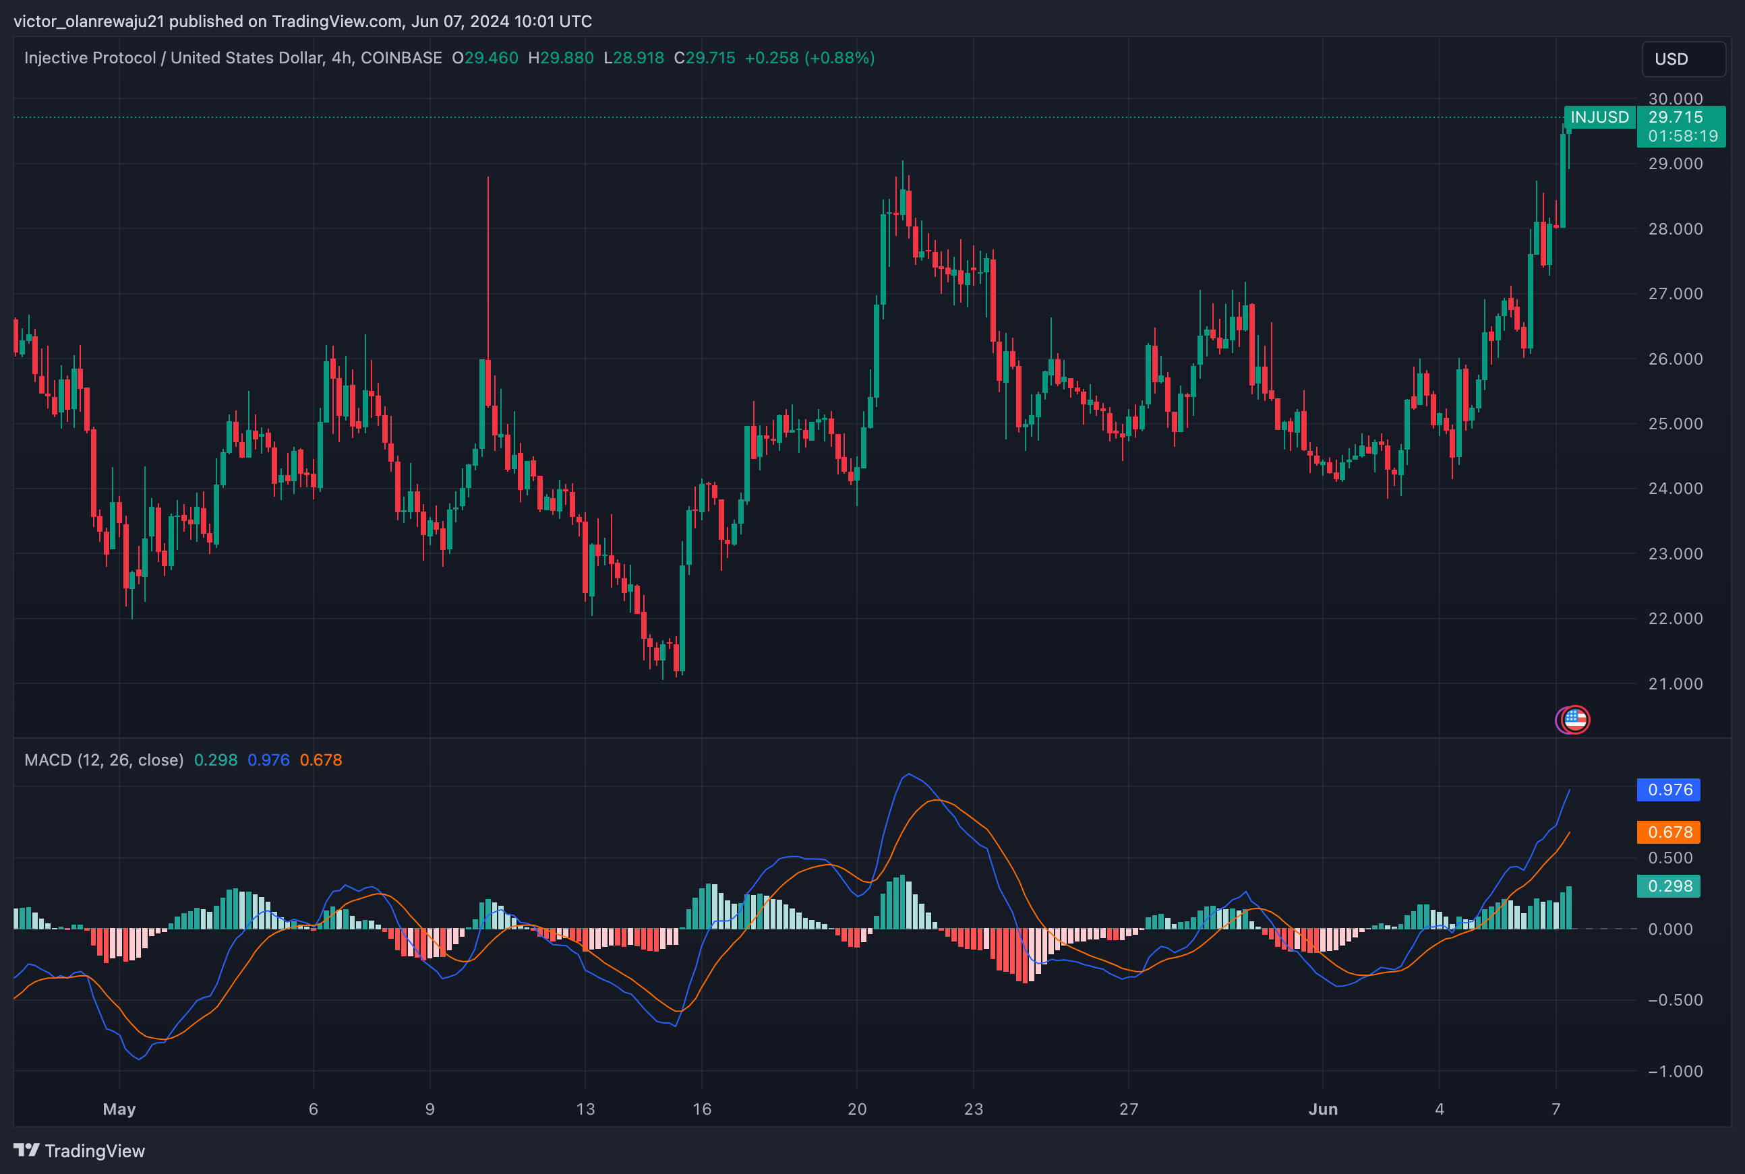This screenshot has height=1174, width=1745.
Task: Click the orange 0.678 value in MACD legend
Action: (x=320, y=760)
